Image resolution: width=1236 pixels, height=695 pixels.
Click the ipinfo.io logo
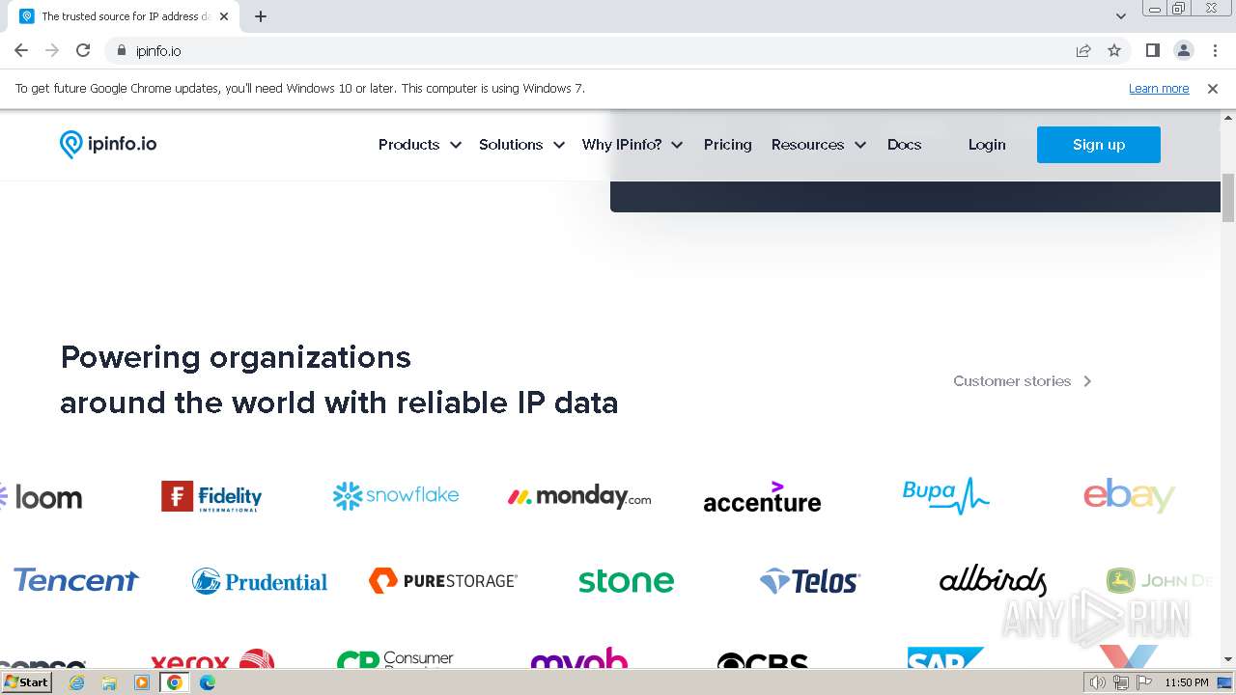click(108, 144)
